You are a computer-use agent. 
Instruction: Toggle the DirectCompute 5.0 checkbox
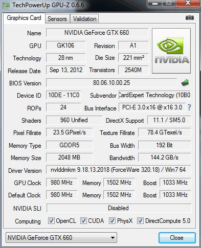click(x=140, y=221)
